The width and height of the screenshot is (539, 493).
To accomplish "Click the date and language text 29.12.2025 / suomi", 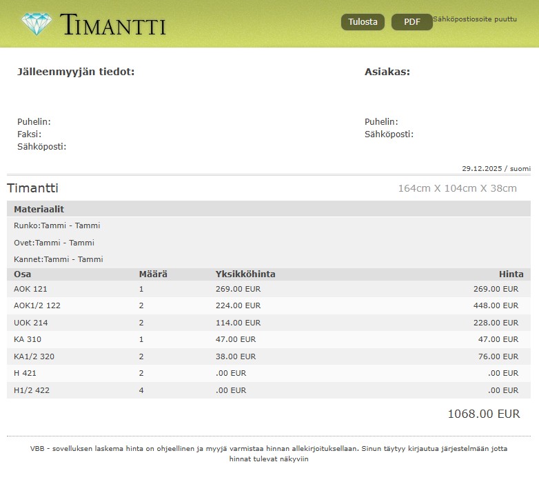I will [x=496, y=168].
